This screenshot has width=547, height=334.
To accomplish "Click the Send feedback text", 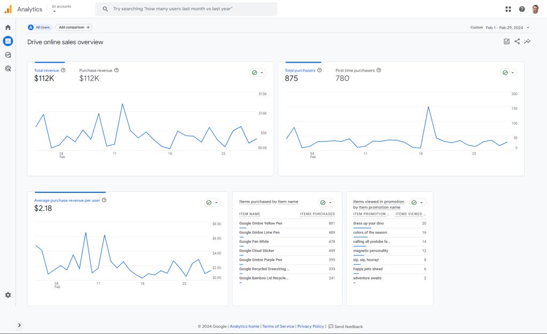I will point(348,327).
